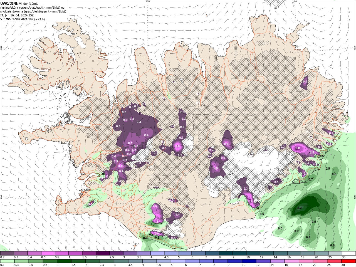Pick the palest green 0.1 rain legend swatch
Screen dimensions: 356x267
point(7,261)
